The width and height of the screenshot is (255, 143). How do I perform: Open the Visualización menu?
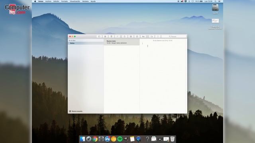point(75,1)
